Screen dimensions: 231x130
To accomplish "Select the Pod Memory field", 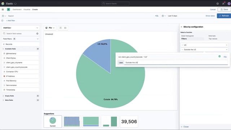I will [x=21, y=81].
